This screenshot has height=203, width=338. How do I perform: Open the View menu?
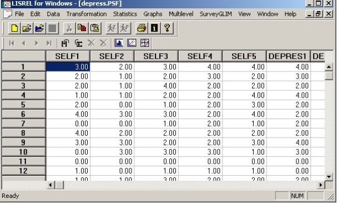pos(244,14)
